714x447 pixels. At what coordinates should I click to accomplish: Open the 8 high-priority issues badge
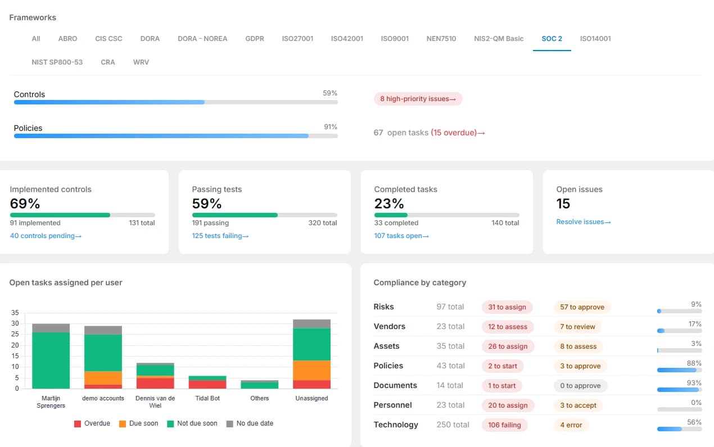pyautogui.click(x=418, y=99)
